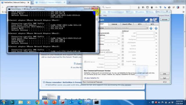
Task: Open Firefox hamburger menu
Action: 183,7
